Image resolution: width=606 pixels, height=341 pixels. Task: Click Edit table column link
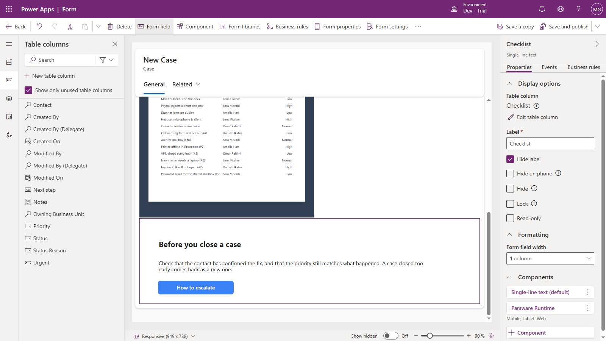pyautogui.click(x=533, y=117)
